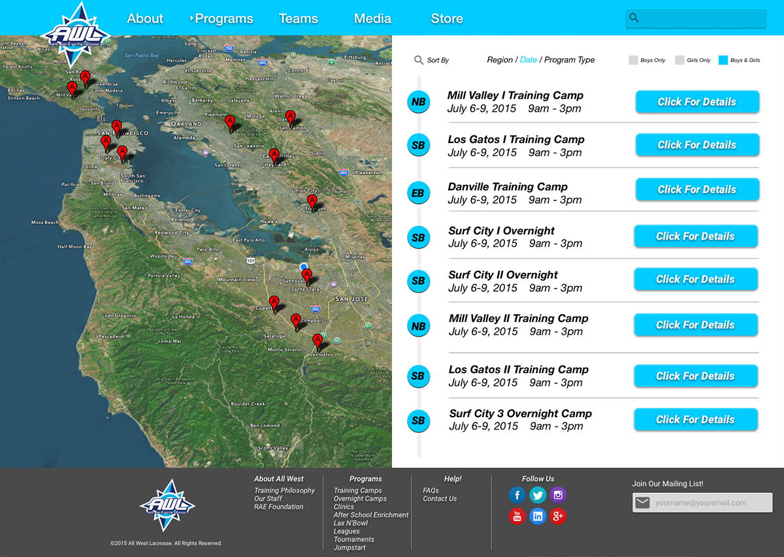Open Lax N'Bowl footer link

(x=351, y=523)
